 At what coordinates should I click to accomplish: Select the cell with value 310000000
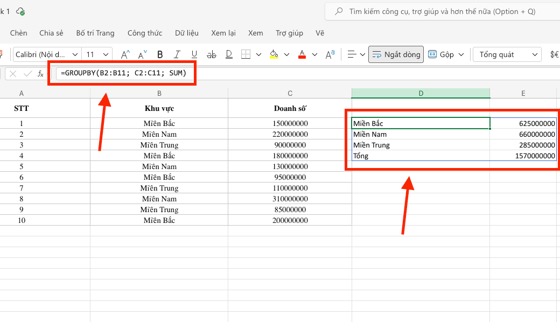click(290, 199)
